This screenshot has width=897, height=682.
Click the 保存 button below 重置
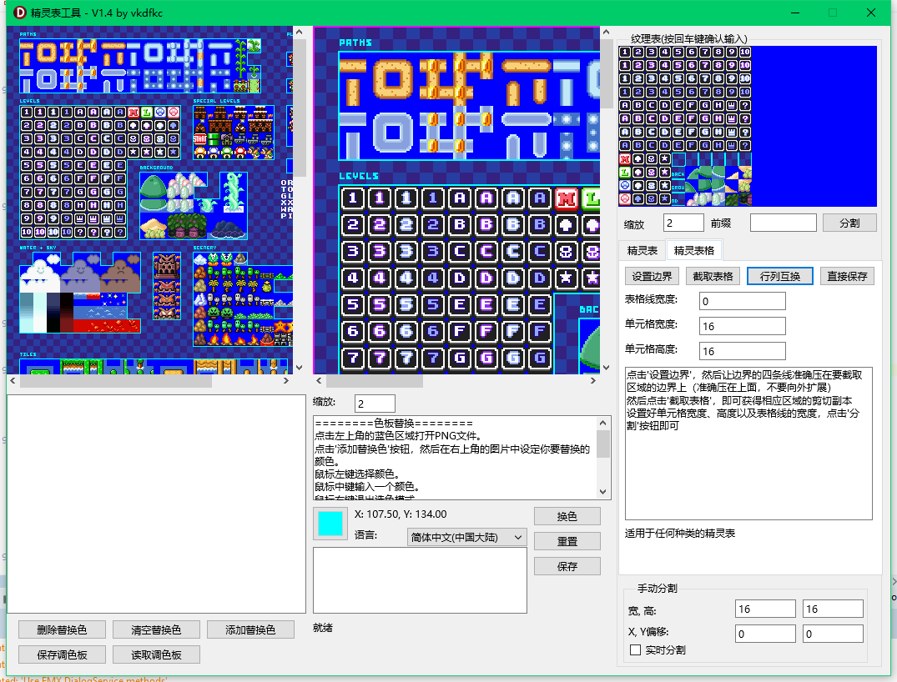tap(567, 566)
